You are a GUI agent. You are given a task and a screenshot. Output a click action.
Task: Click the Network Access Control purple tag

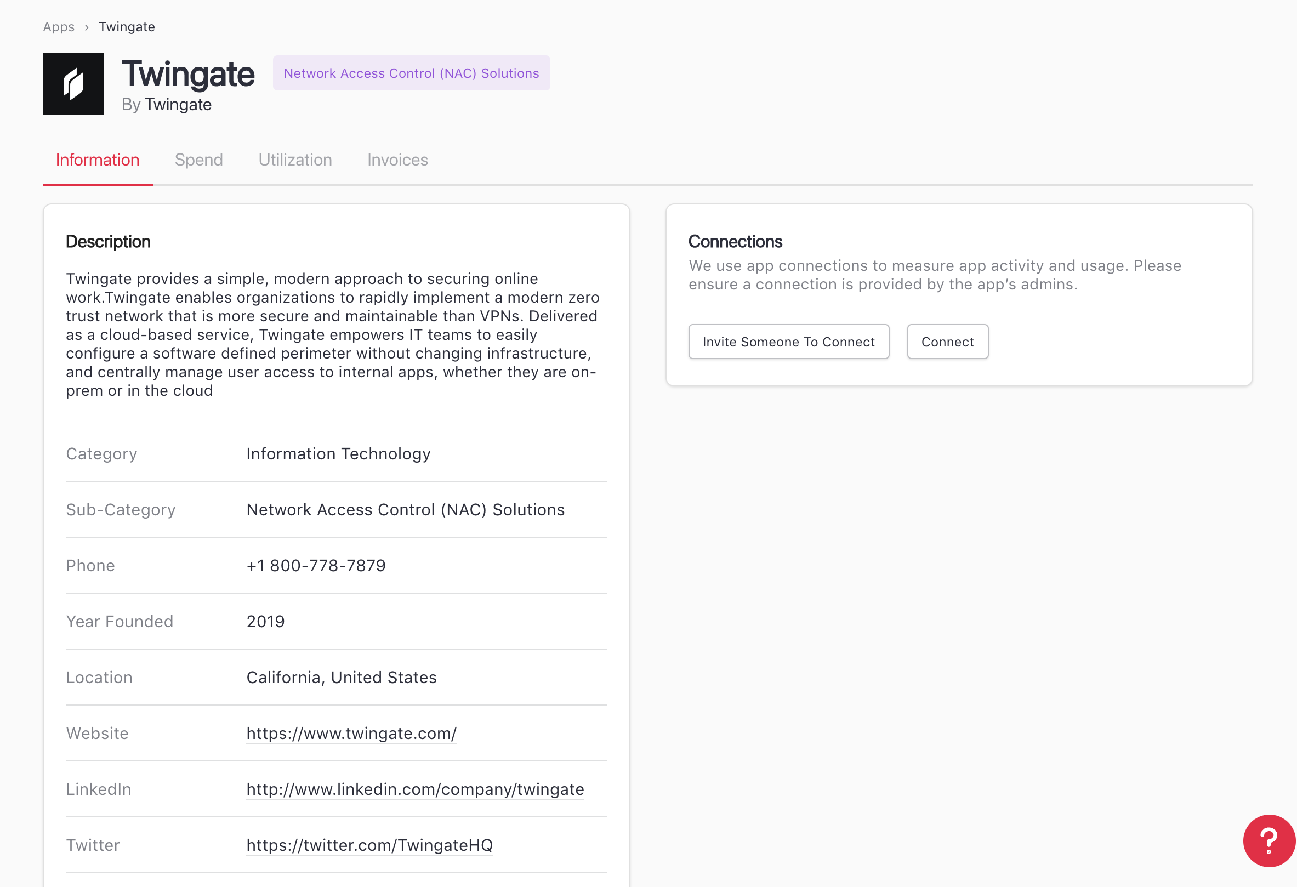[x=411, y=73]
